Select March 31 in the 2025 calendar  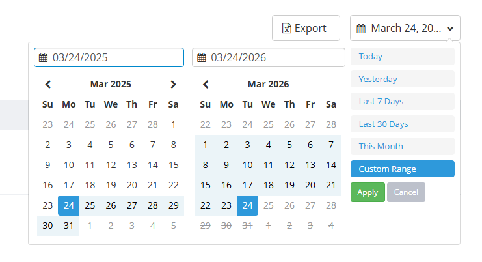tap(68, 226)
